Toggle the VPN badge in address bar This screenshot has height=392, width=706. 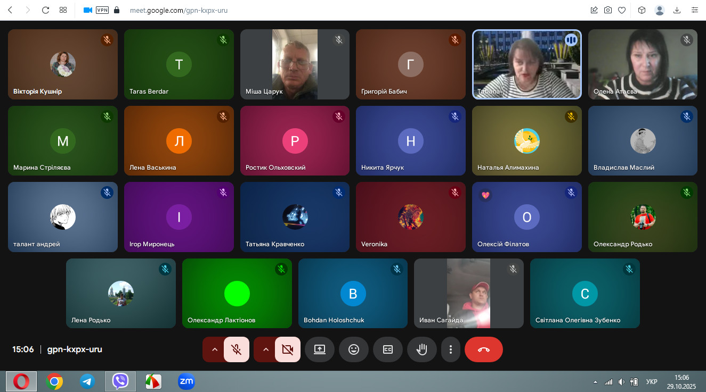[x=102, y=10]
